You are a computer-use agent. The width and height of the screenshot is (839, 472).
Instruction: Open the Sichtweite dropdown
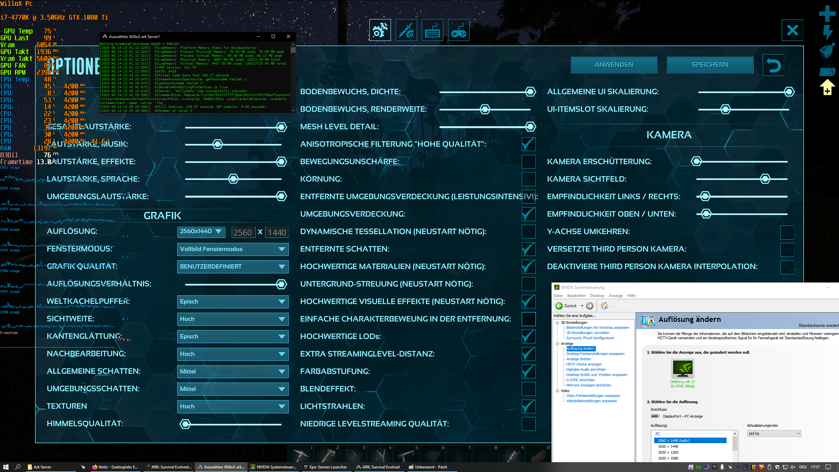(x=233, y=319)
